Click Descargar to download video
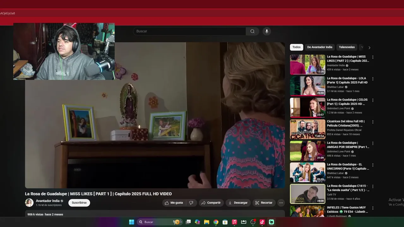Image resolution: width=404 pixels, height=227 pixels. click(238, 203)
